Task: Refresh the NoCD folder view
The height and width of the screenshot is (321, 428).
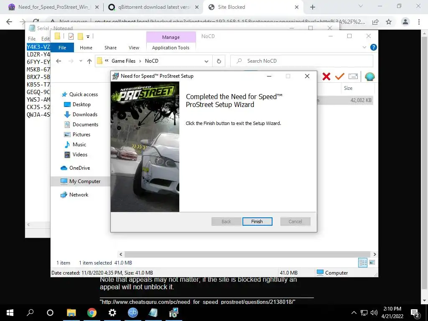Action: 219,61
